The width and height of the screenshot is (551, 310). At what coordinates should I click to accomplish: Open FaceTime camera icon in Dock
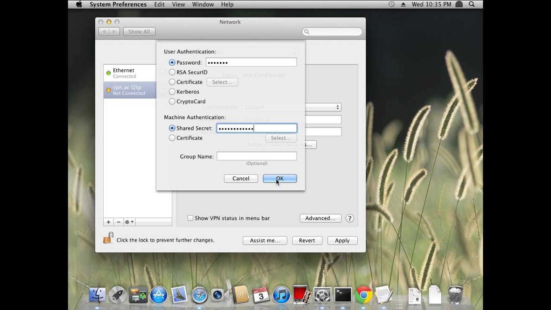[x=219, y=294]
